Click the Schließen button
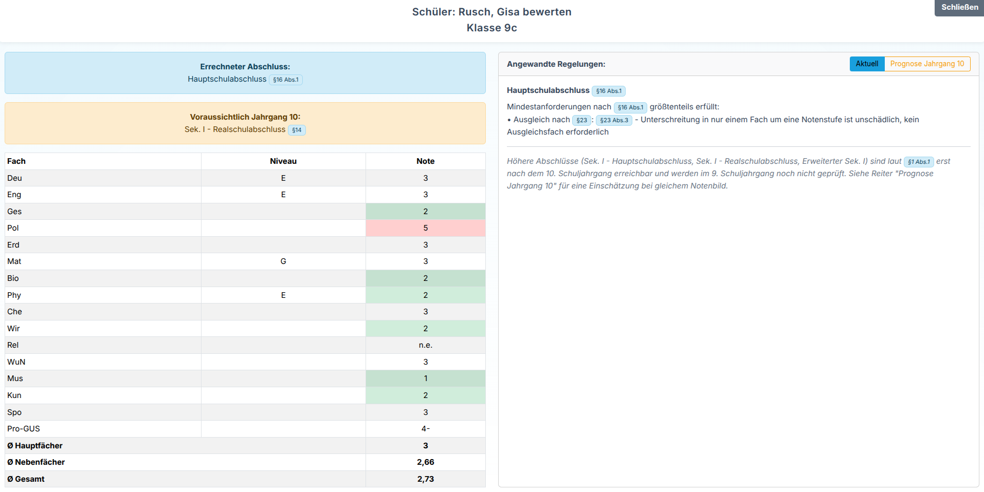This screenshot has width=984, height=492. (x=959, y=8)
